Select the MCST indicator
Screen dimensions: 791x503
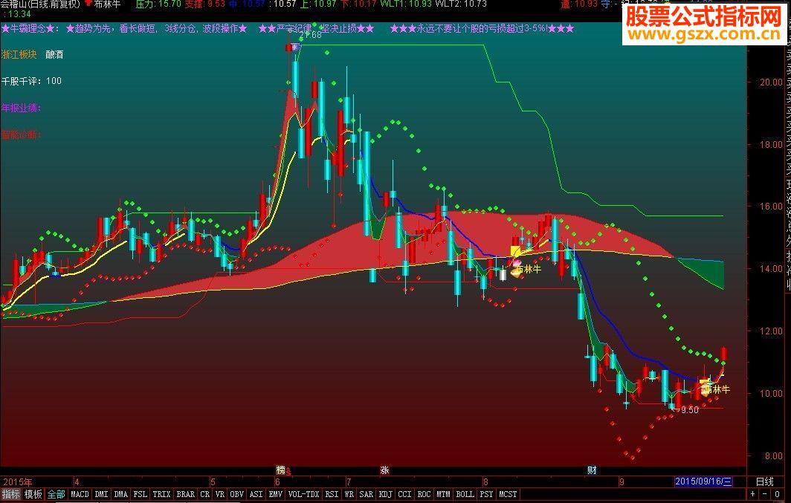[508, 494]
